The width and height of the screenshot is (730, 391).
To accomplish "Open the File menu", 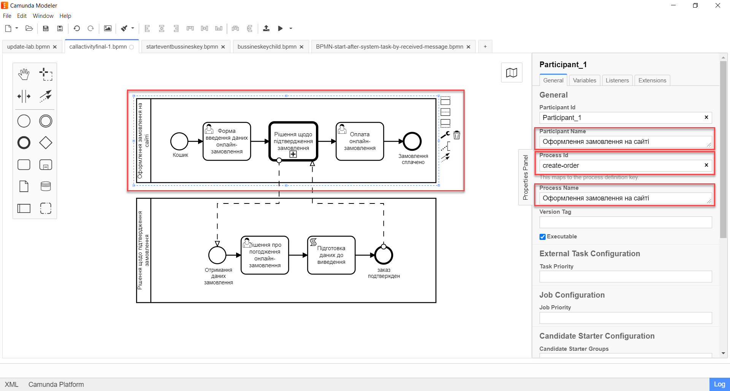I will tap(7, 16).
